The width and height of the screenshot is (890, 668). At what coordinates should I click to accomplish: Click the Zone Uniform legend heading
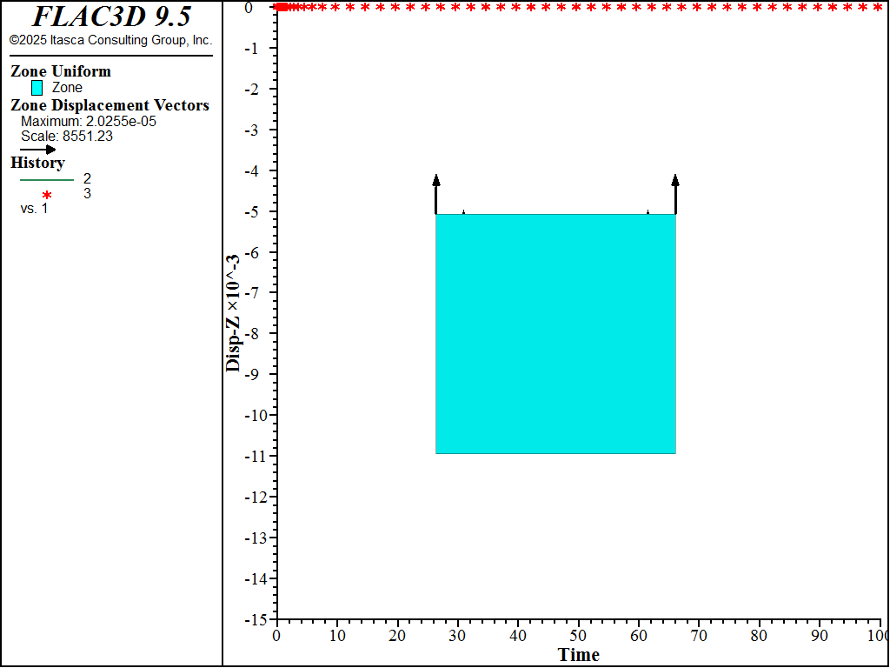[61, 71]
